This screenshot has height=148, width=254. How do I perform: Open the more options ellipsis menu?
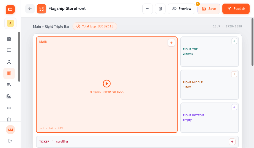tap(148, 9)
